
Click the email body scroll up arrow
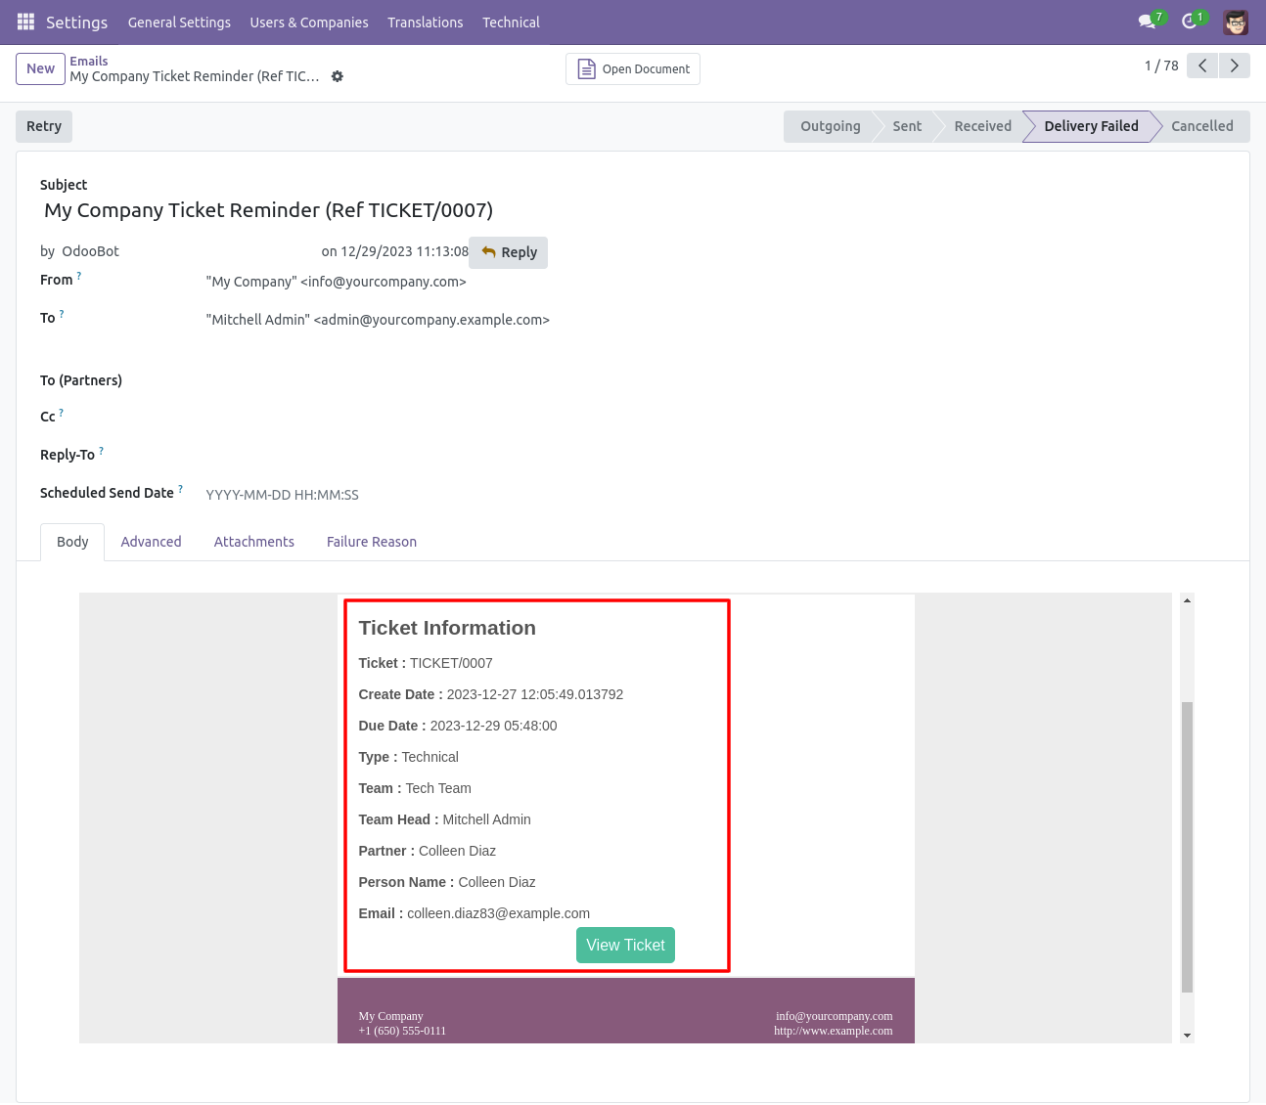(x=1187, y=600)
